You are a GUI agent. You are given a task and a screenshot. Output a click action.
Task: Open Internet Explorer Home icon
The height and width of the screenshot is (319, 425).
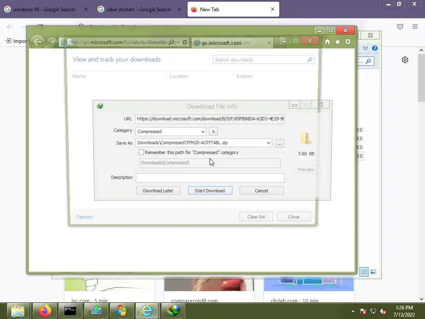coord(327,42)
